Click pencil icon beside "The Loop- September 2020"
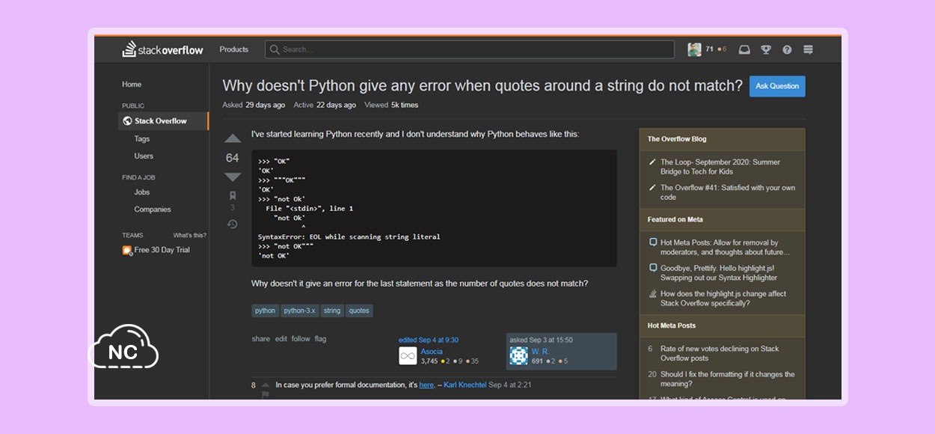 652,162
